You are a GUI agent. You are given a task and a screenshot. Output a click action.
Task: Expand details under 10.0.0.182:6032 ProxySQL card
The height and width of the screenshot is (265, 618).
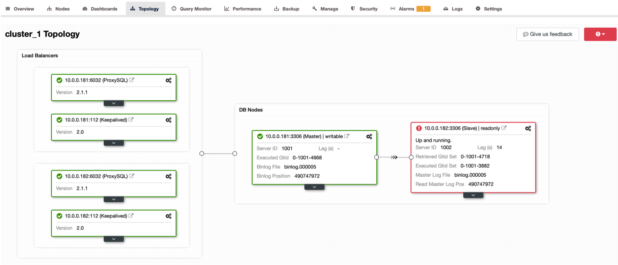(x=114, y=199)
